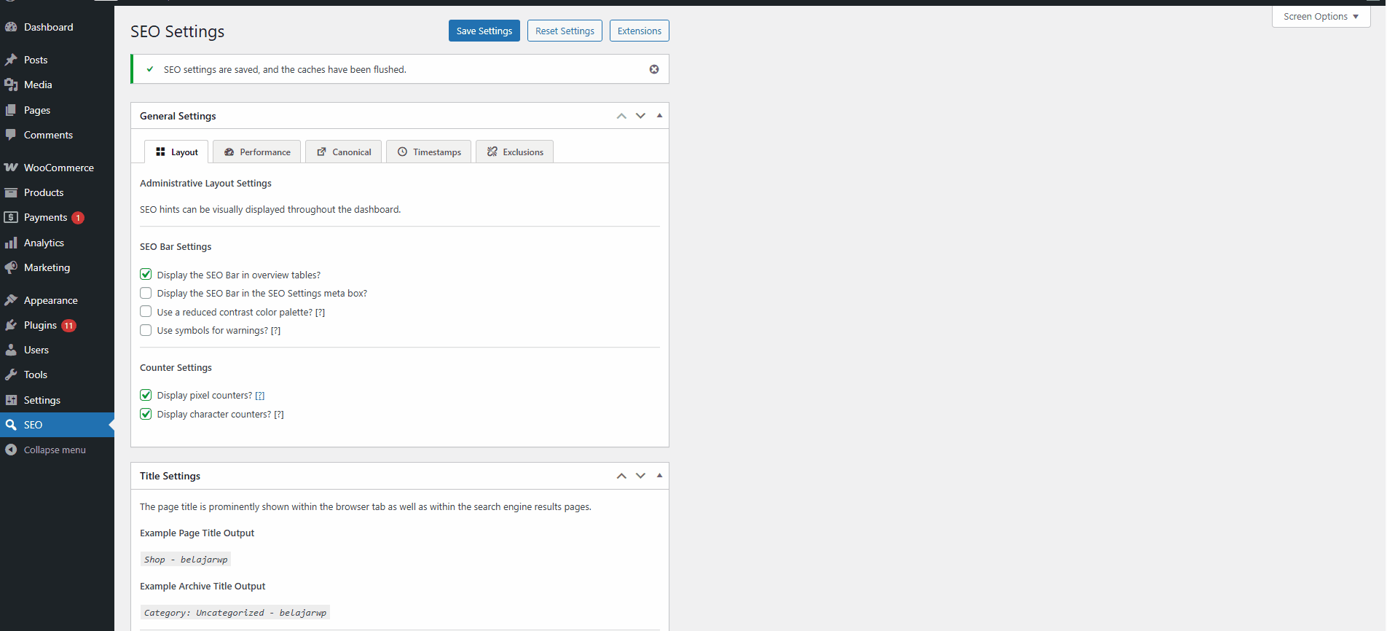Open pixel counters help [?] link
This screenshot has width=1387, height=631.
coord(260,396)
